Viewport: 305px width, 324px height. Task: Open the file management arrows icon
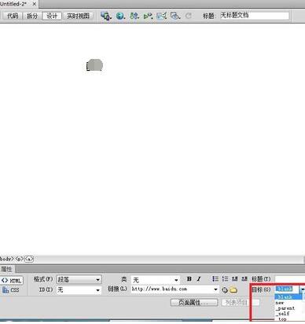click(134, 16)
